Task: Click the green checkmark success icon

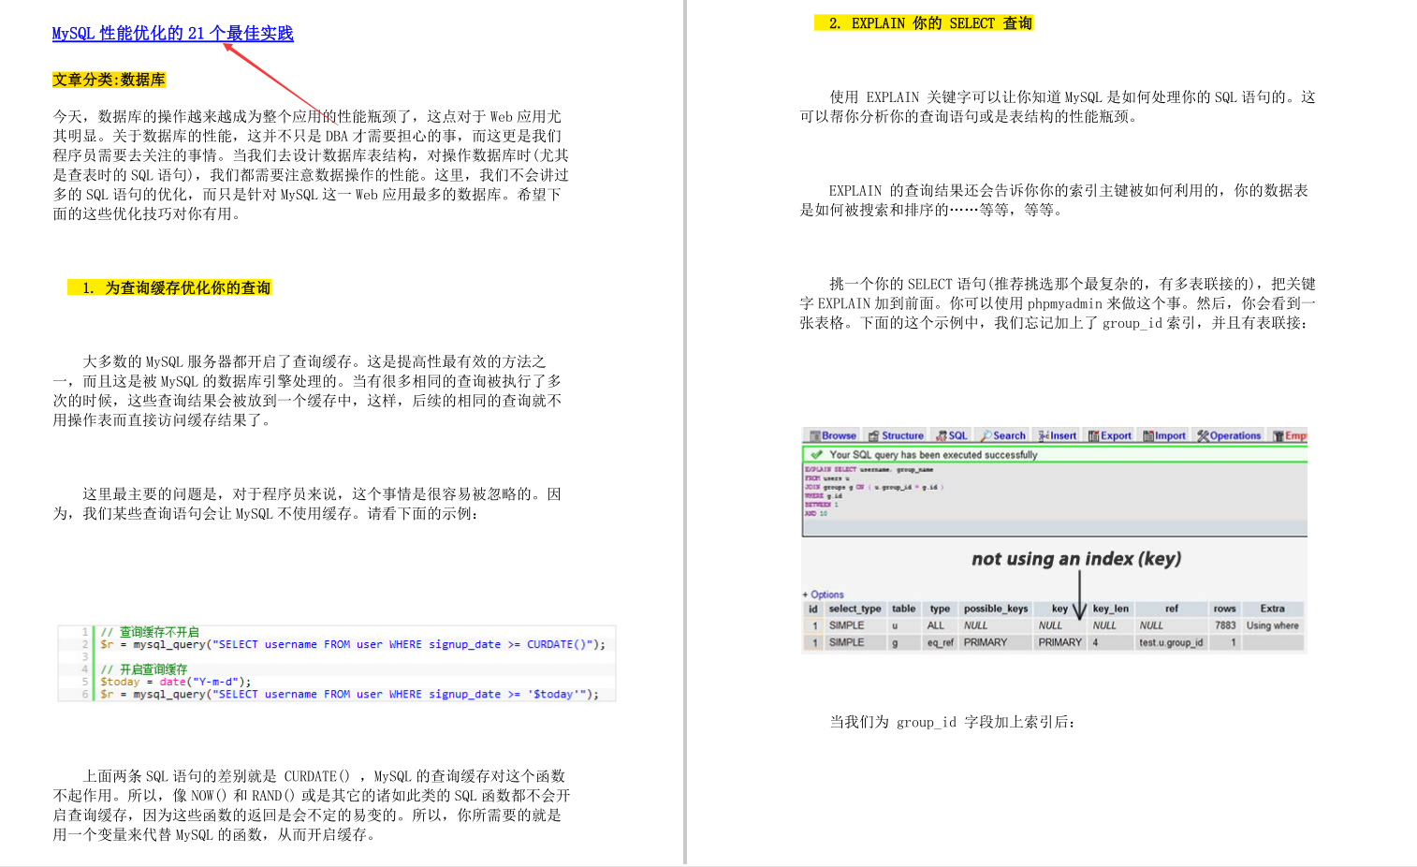Action: (x=816, y=455)
